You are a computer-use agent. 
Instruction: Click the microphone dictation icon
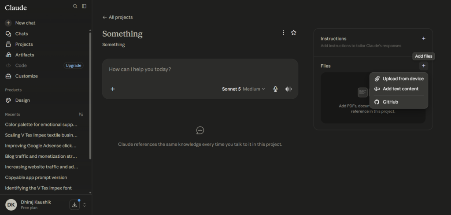[x=275, y=89]
